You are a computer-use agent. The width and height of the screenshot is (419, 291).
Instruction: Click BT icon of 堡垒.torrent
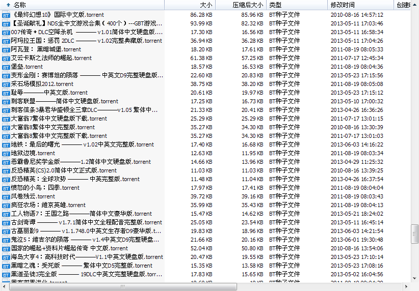click(6, 67)
